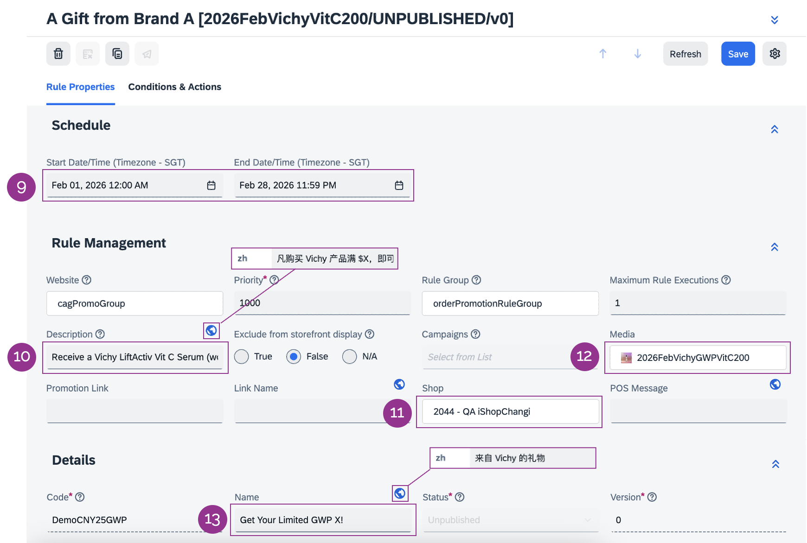Click the Website help question icon
Image resolution: width=807 pixels, height=543 pixels.
87,280
